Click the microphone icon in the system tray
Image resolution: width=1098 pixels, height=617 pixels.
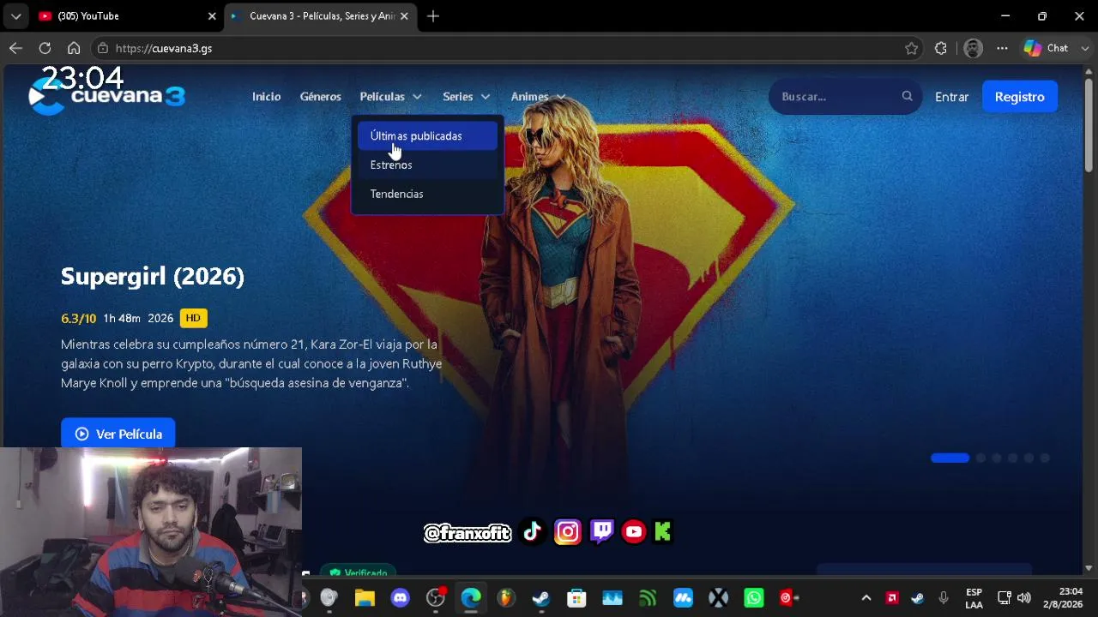click(944, 598)
